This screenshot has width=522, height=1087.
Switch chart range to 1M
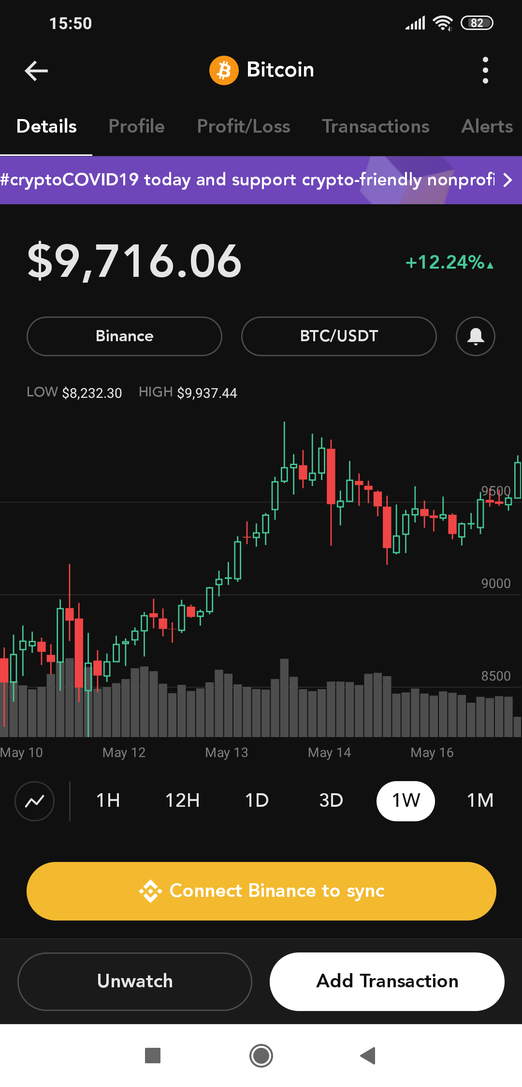(x=480, y=801)
